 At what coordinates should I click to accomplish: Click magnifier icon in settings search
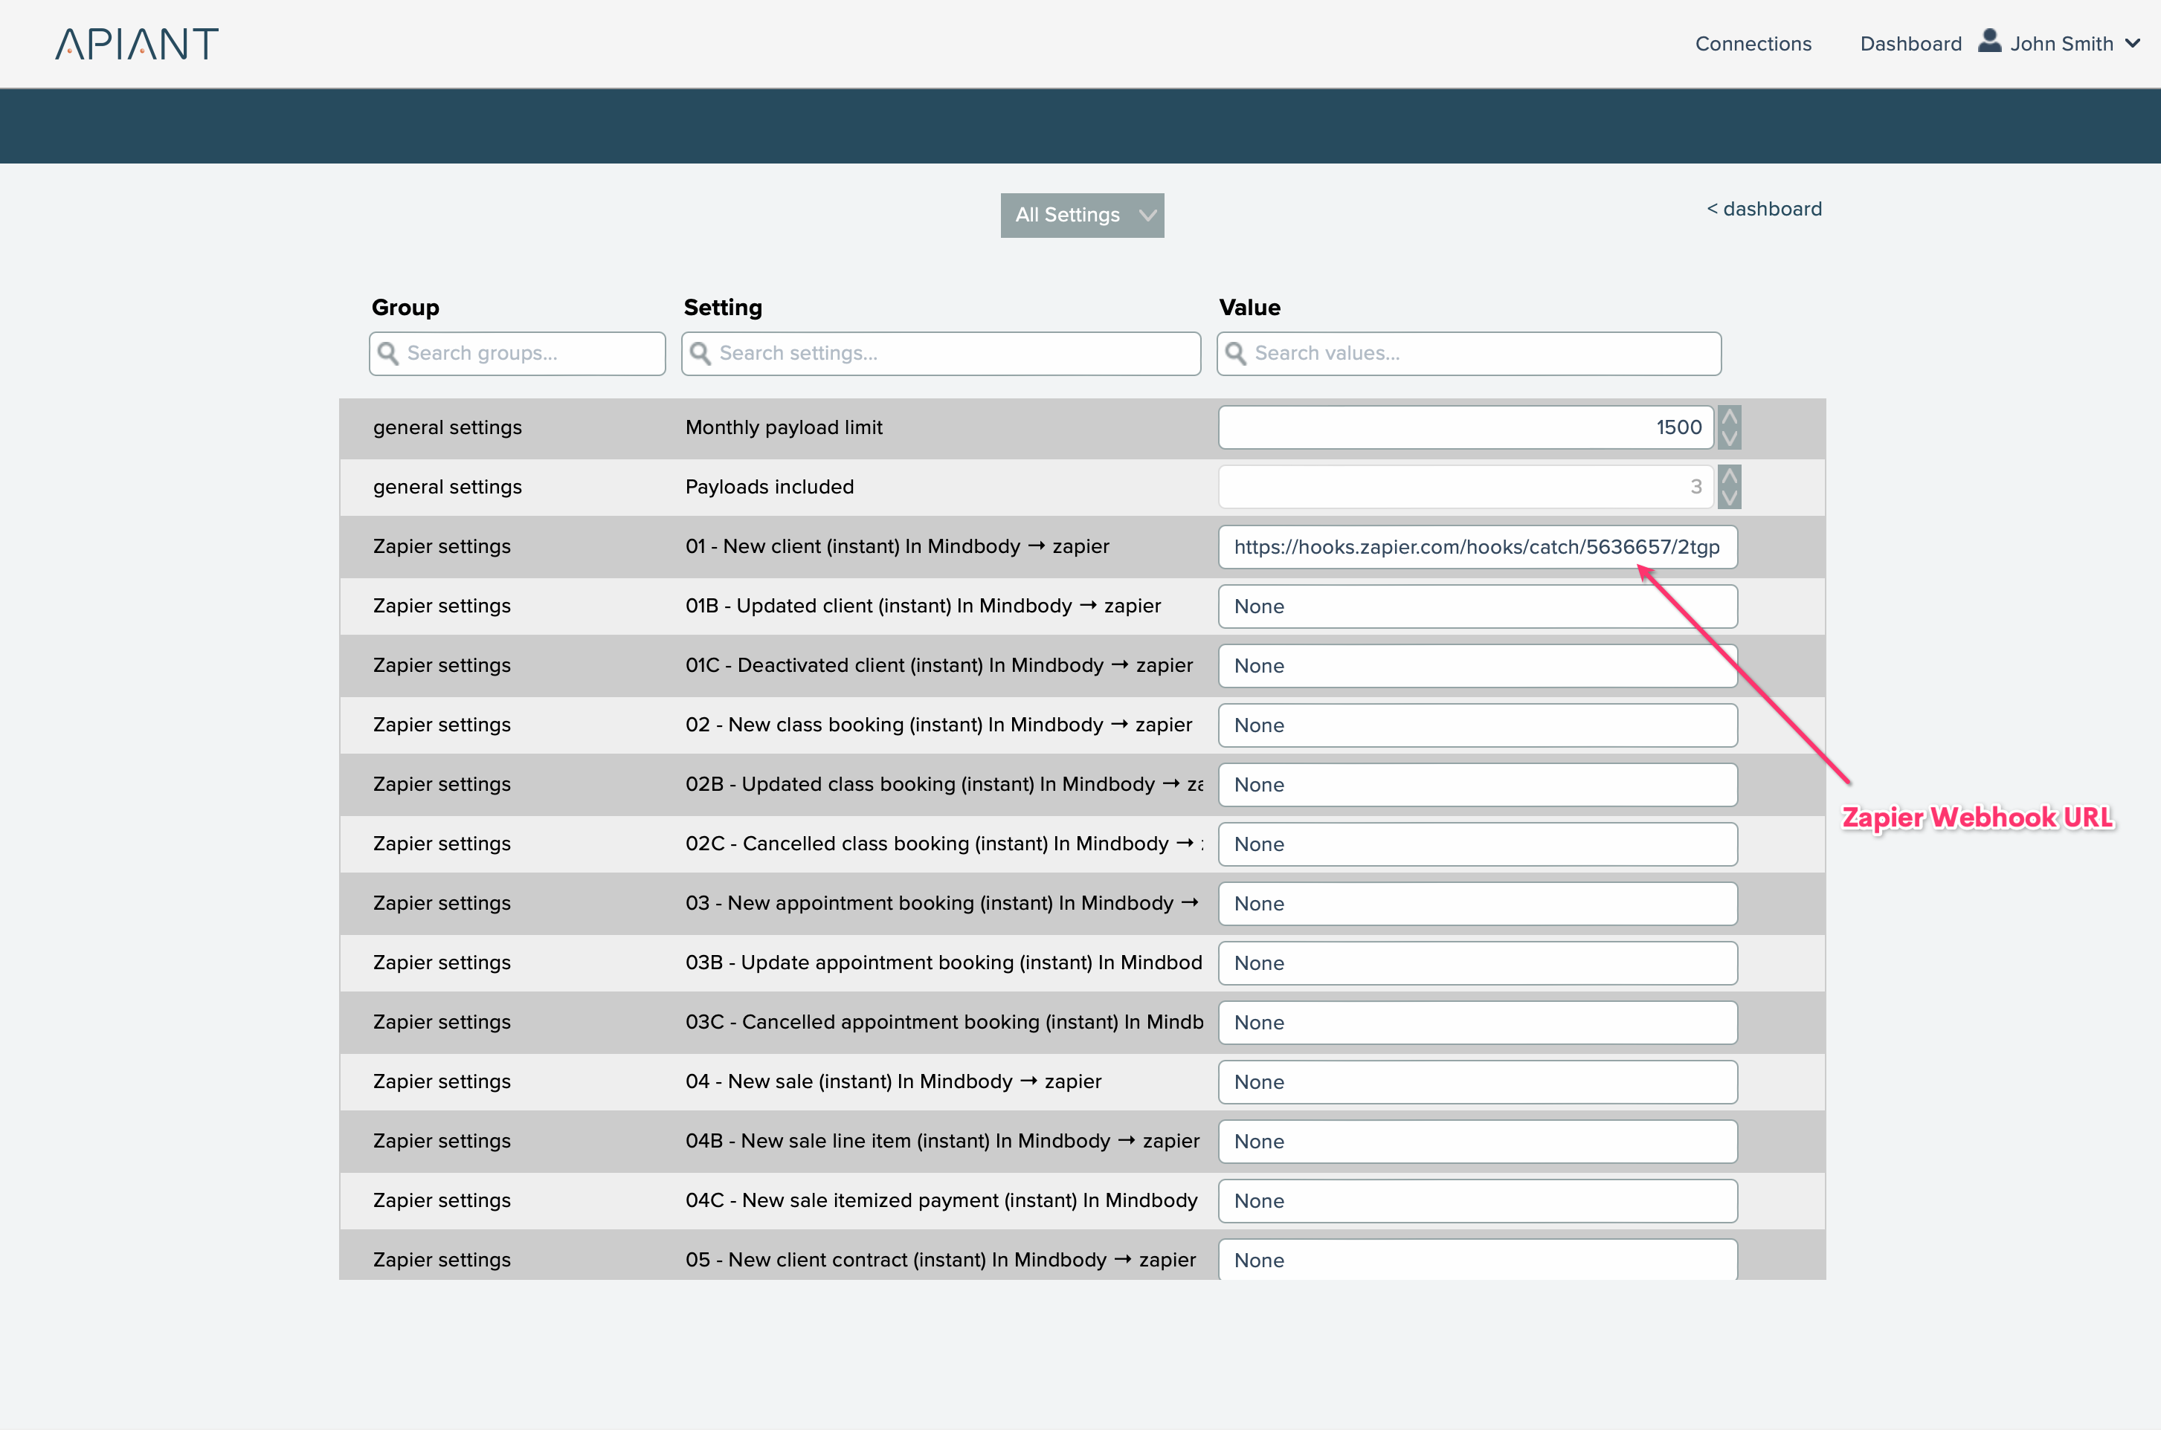(700, 354)
